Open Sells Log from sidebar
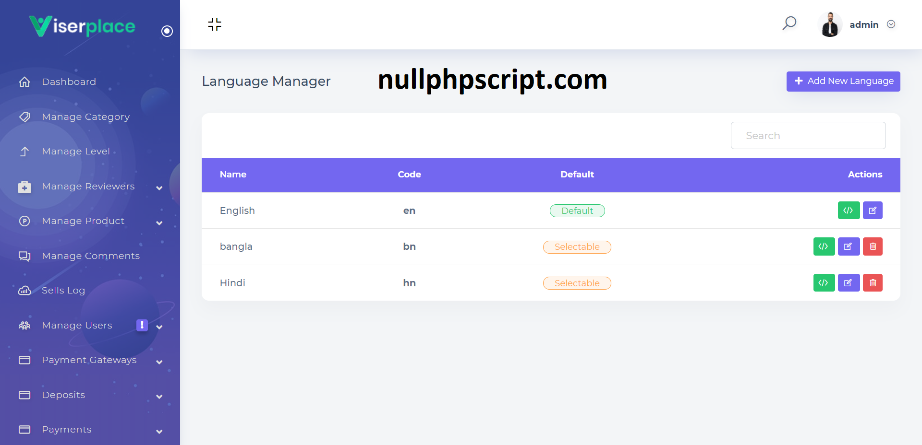 pos(63,291)
